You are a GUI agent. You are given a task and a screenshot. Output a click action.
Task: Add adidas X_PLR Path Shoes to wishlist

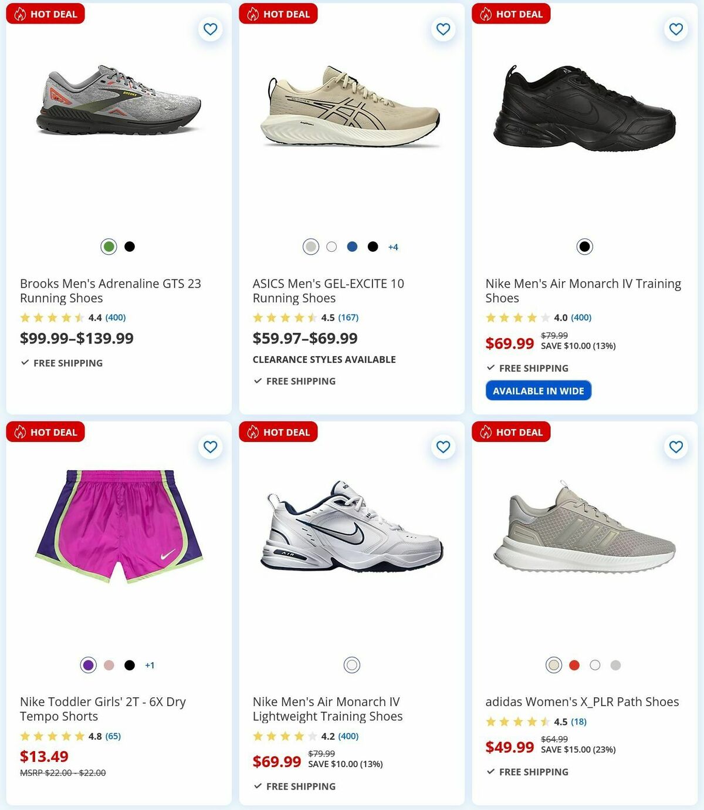(x=675, y=447)
